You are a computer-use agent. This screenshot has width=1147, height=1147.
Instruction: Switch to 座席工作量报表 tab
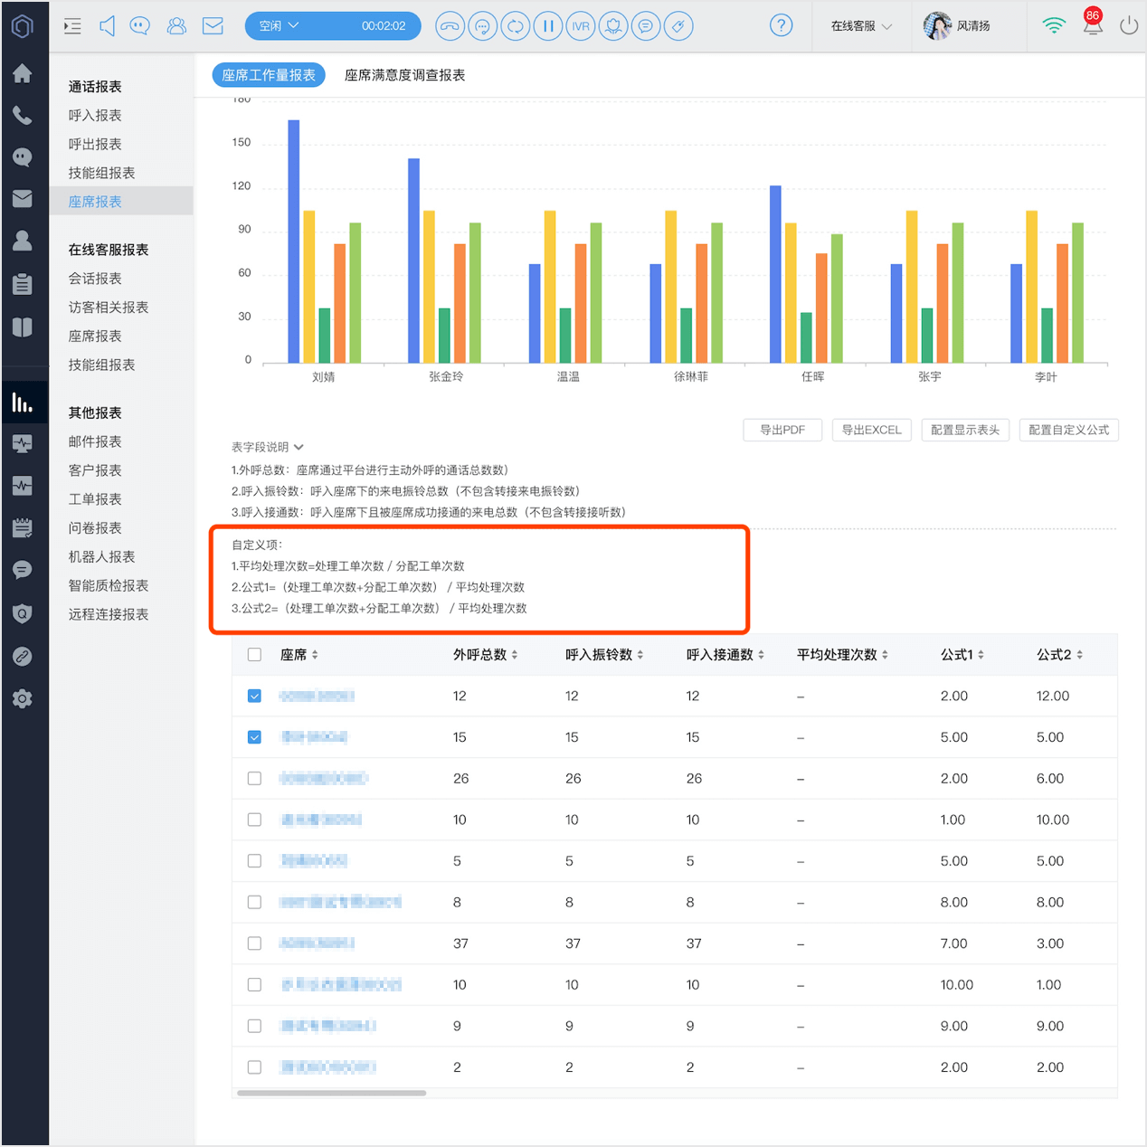pos(269,75)
